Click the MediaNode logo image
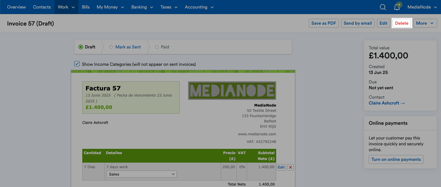 (x=232, y=90)
